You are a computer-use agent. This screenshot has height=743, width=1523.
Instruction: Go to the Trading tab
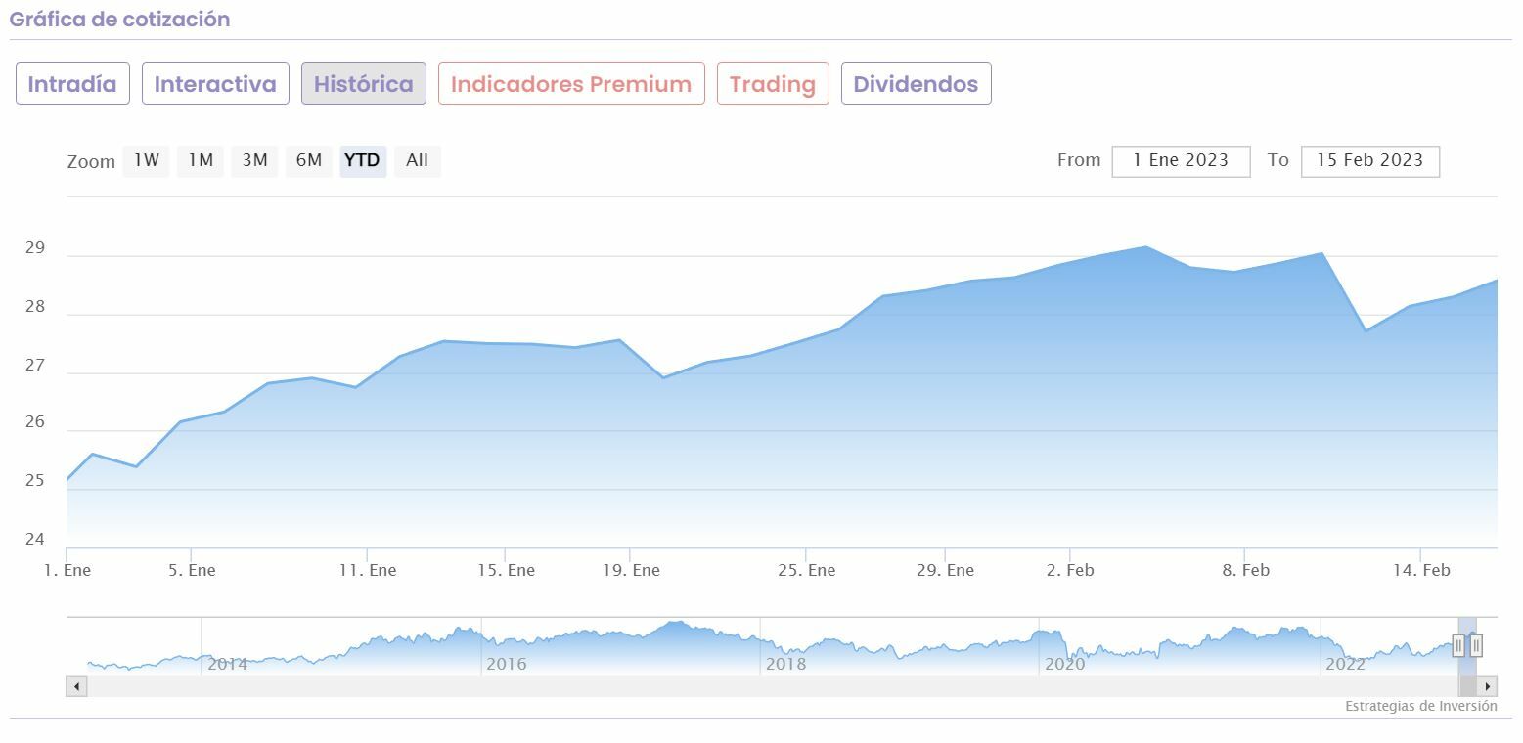(x=773, y=84)
